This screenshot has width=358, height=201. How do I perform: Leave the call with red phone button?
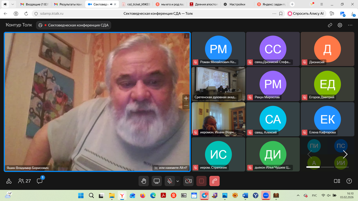[214, 181]
